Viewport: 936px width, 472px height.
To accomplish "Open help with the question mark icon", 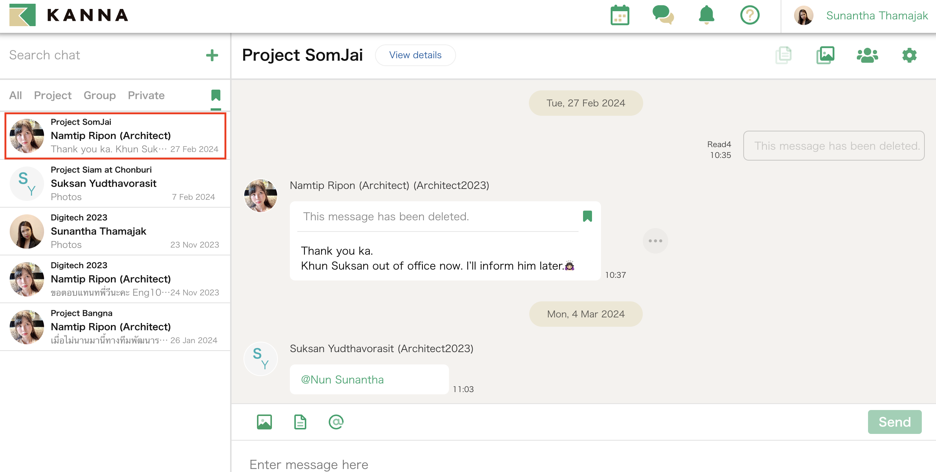I will click(750, 16).
